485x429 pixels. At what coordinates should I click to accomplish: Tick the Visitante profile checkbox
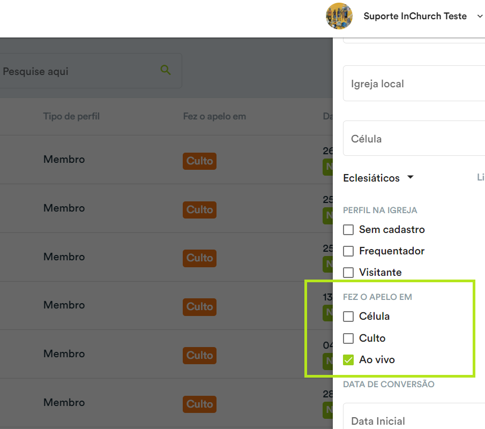click(348, 272)
